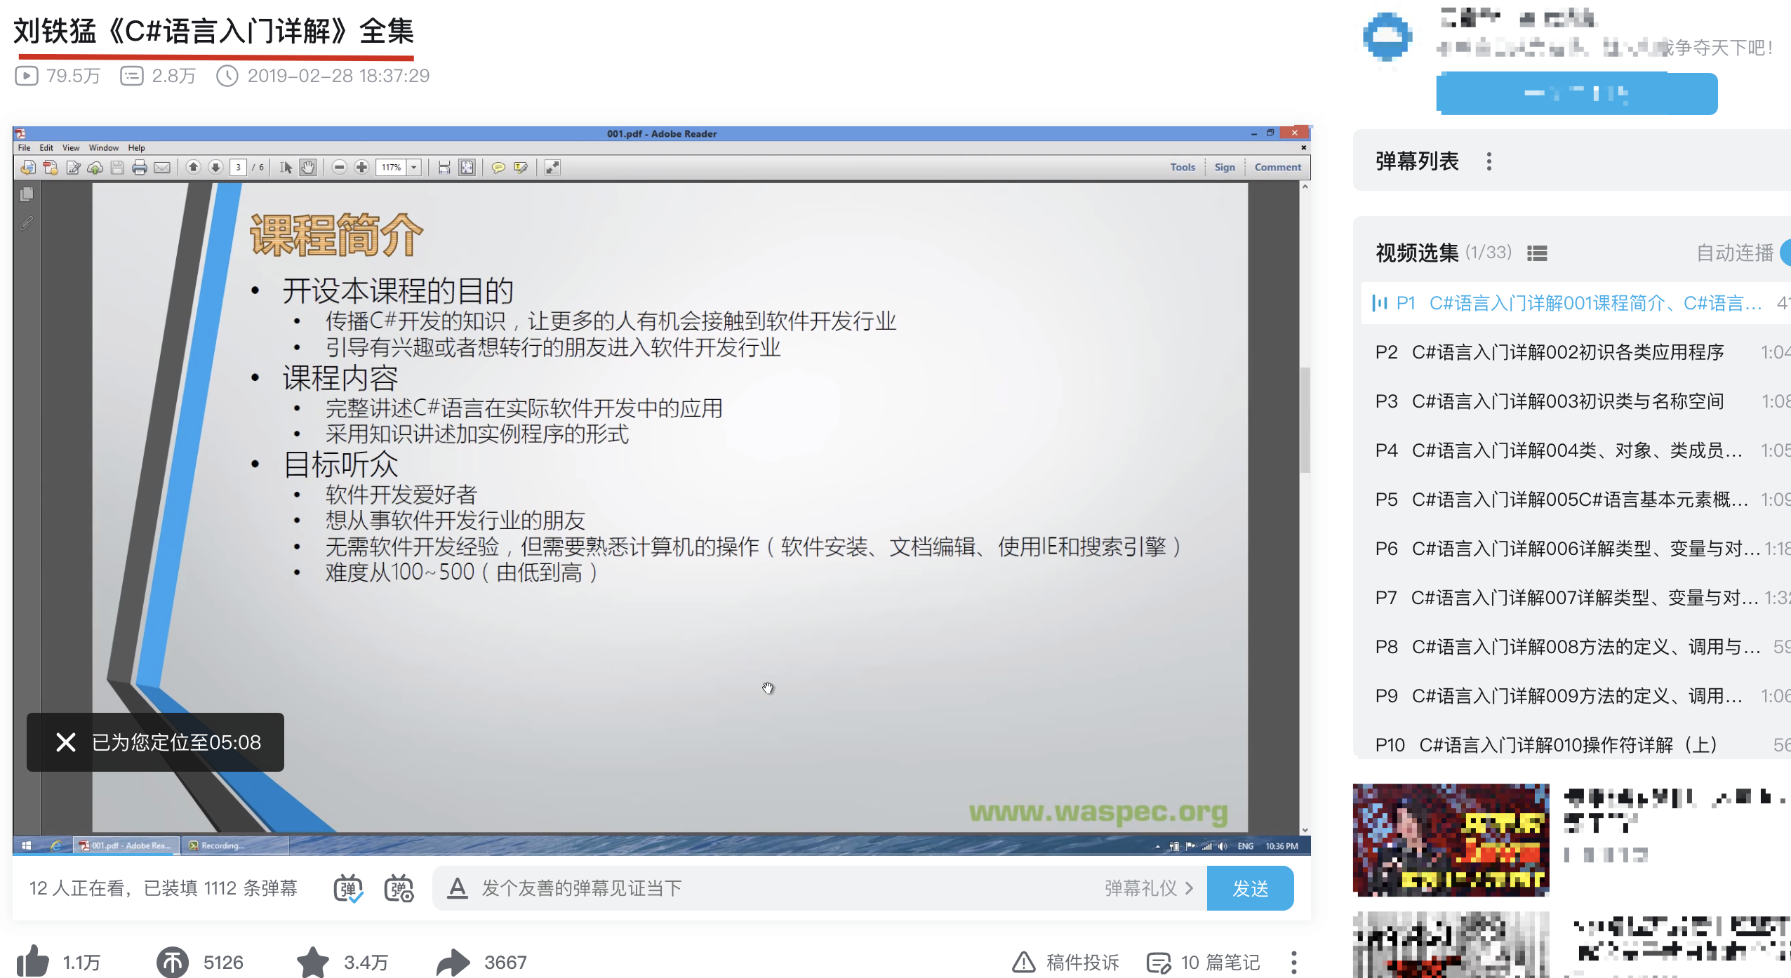Image resolution: width=1791 pixels, height=978 pixels.
Task: Select the Hand tool in Adobe Reader
Action: coord(307,168)
